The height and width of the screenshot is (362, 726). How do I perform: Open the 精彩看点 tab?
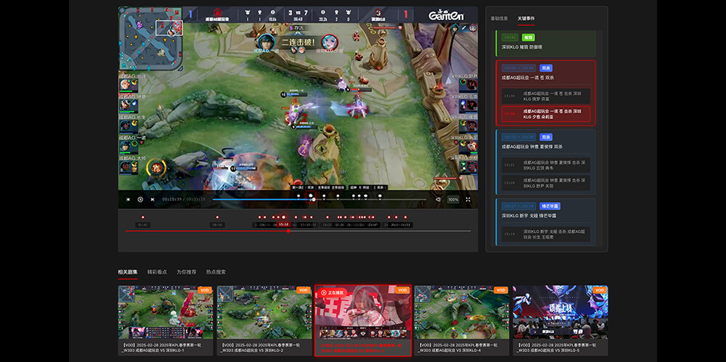pos(157,272)
